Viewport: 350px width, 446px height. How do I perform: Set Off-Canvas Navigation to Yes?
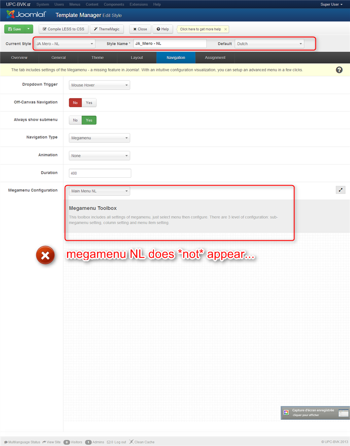(x=89, y=102)
